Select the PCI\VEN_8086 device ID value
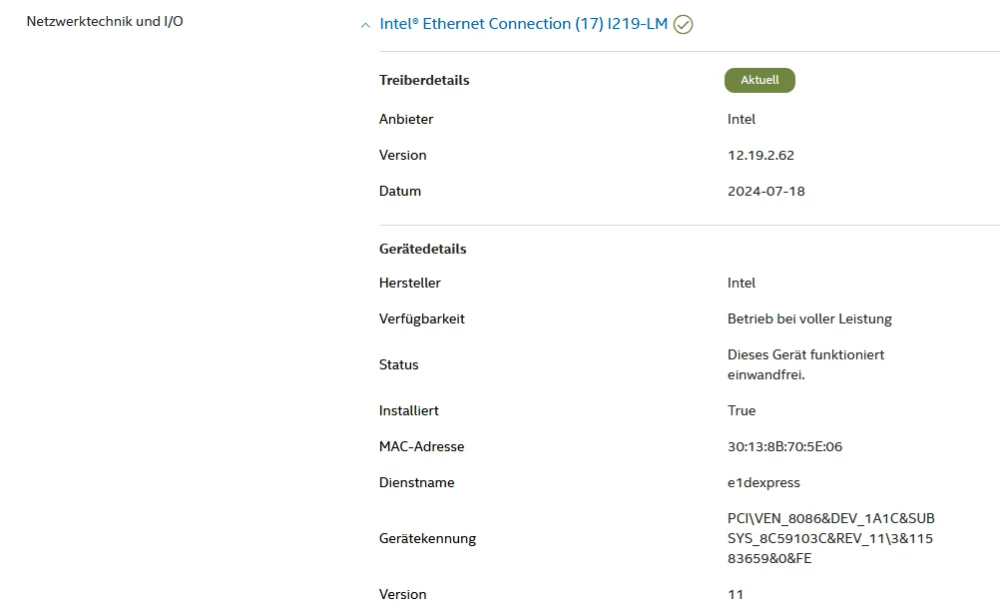Image resolution: width=1000 pixels, height=615 pixels. pyautogui.click(x=830, y=538)
